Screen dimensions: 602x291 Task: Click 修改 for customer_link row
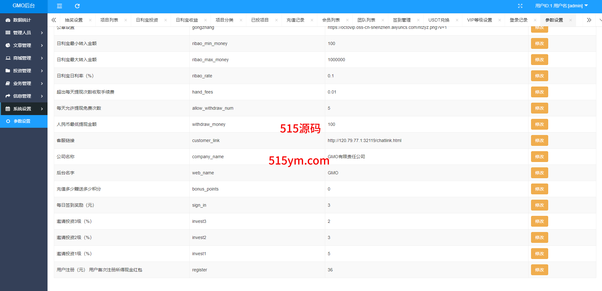[539, 140]
